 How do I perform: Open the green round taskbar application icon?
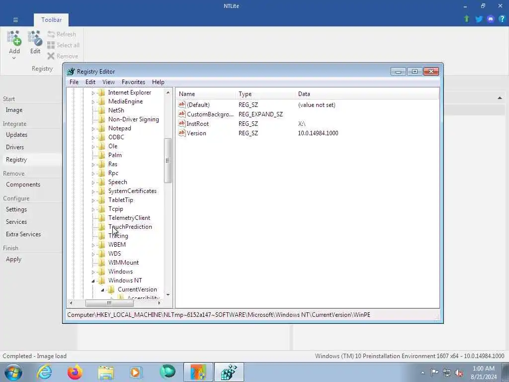pos(168,372)
